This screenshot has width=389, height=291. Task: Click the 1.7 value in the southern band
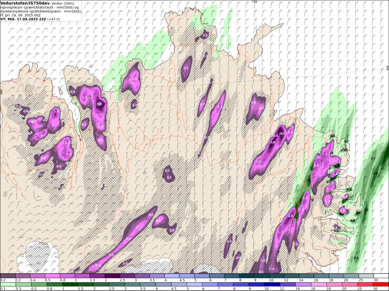(280, 231)
